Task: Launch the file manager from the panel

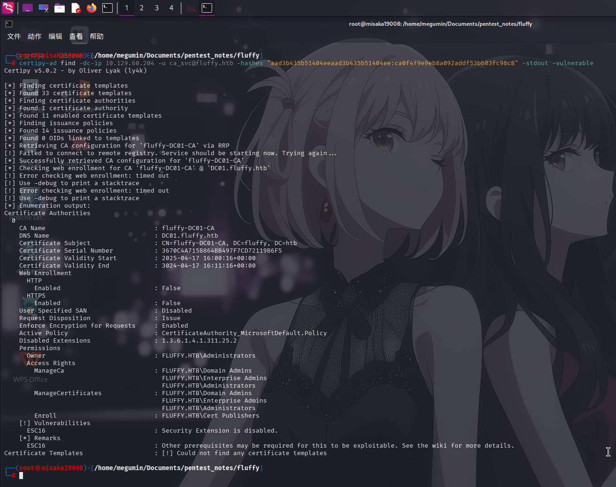Action: click(60, 8)
